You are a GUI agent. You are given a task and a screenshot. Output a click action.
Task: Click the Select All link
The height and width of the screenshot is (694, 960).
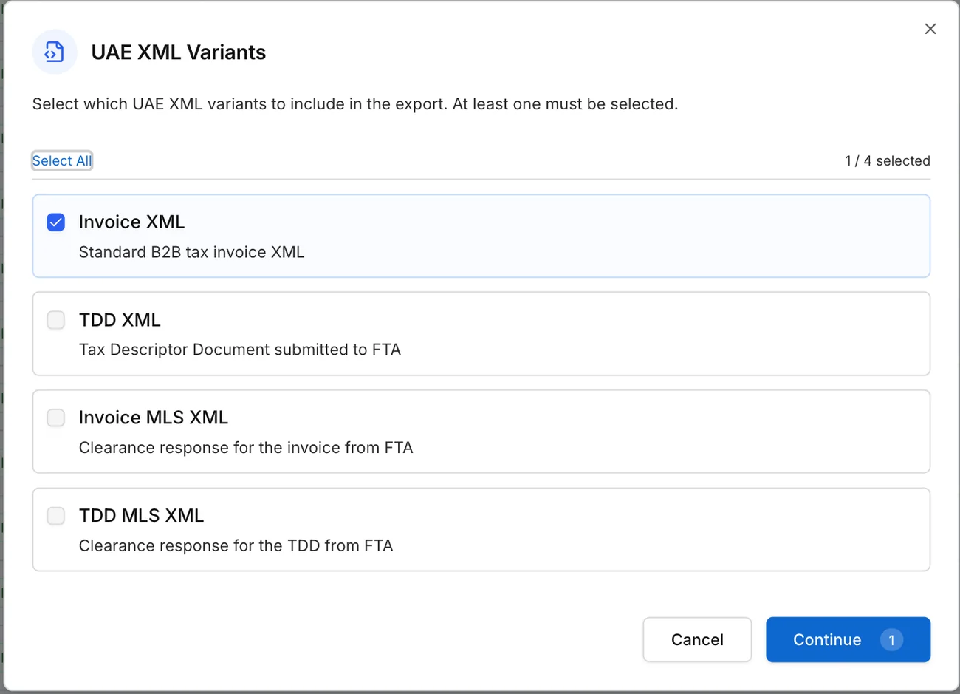62,160
